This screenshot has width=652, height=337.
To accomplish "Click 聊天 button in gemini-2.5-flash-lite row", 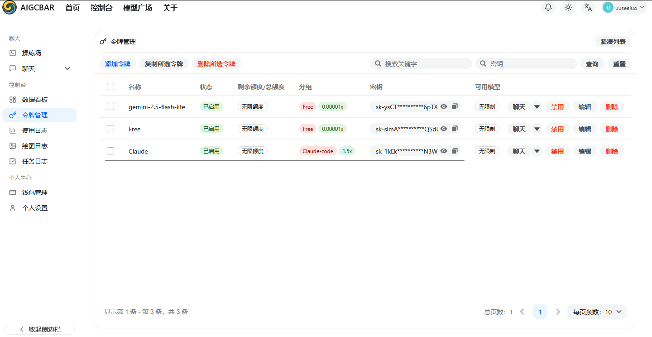I will point(519,107).
